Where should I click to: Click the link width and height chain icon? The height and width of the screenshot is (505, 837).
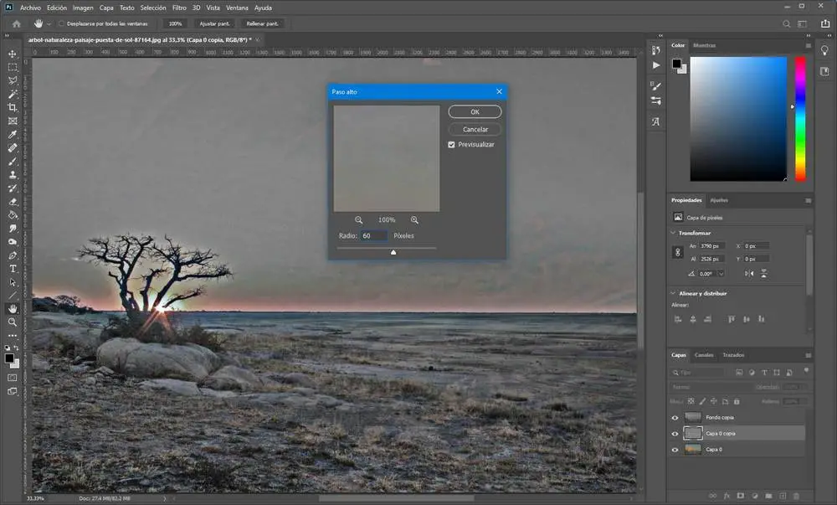(x=677, y=251)
